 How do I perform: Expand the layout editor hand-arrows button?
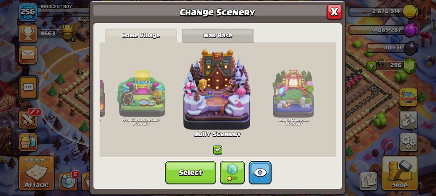(408, 120)
